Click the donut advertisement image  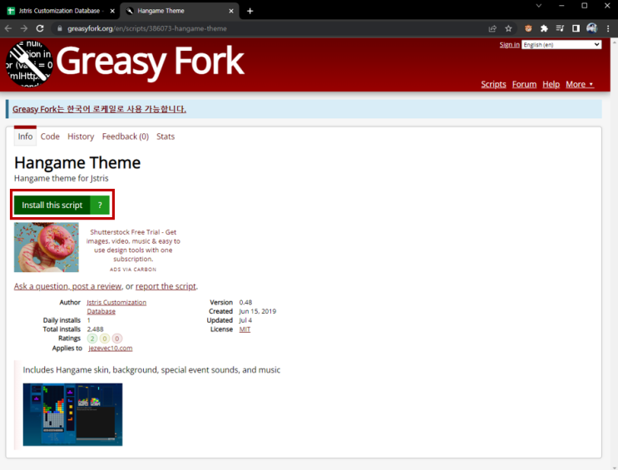(47, 247)
